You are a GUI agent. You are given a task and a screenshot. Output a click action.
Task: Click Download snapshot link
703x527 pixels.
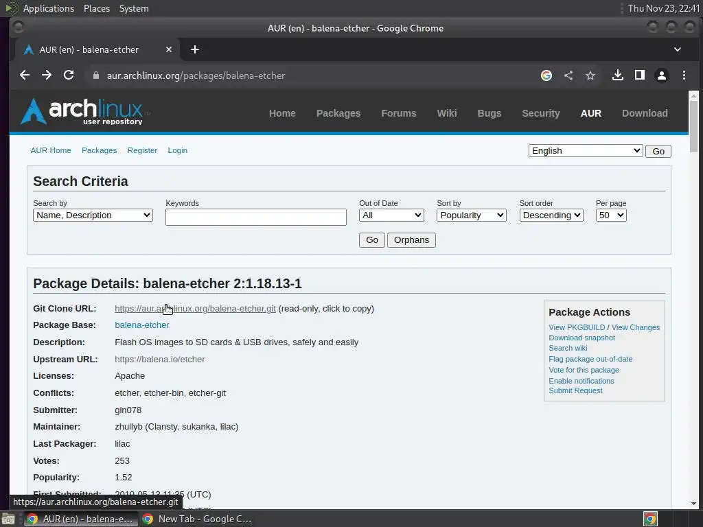pyautogui.click(x=581, y=338)
